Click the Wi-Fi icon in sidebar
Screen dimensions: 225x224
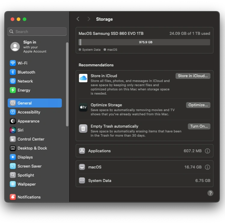(13, 63)
